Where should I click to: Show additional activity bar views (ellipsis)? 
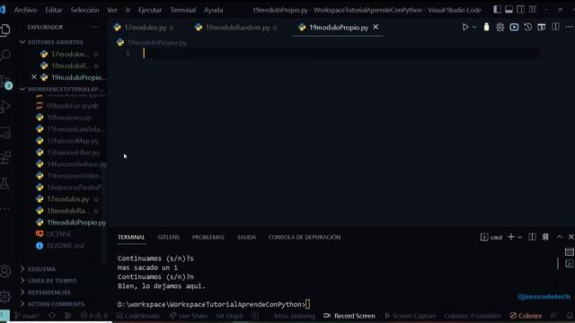pyautogui.click(x=5, y=209)
